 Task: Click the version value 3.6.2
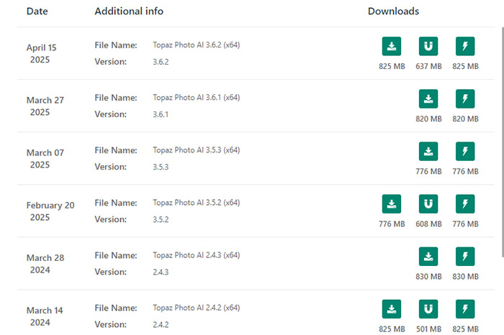(161, 62)
